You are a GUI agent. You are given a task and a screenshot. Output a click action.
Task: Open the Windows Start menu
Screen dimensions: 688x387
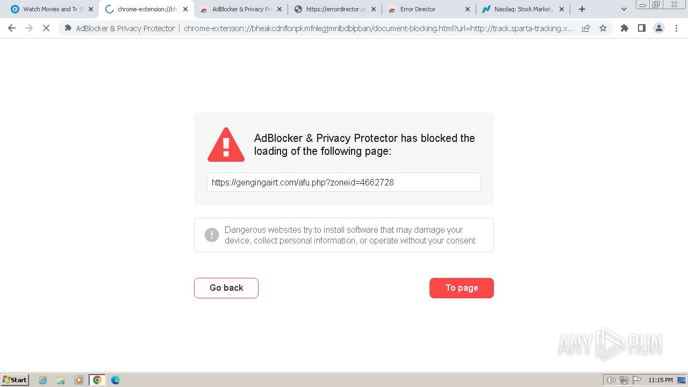[15, 380]
